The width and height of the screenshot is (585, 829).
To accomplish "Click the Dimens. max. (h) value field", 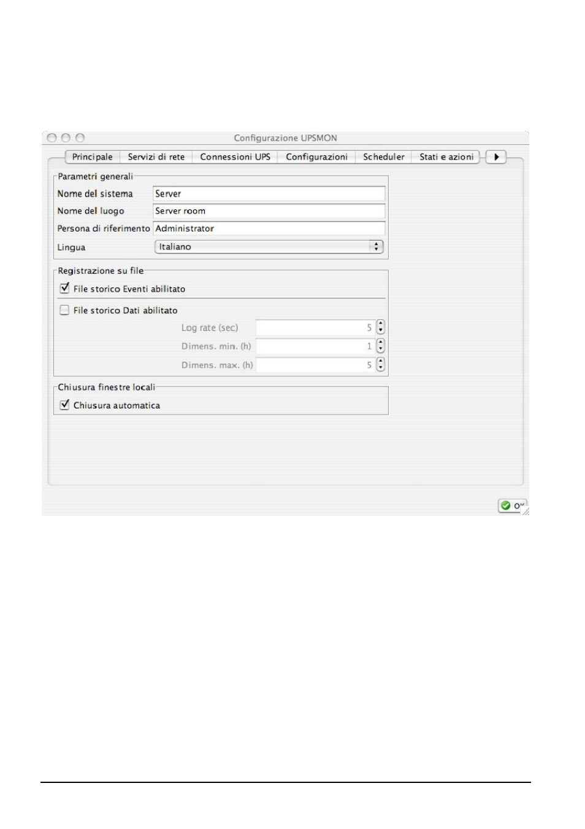I will (x=315, y=365).
